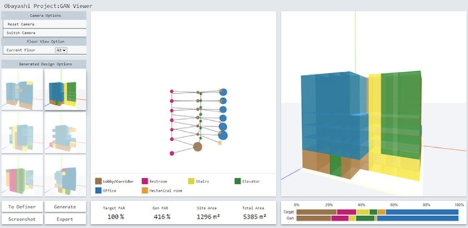This screenshot has width=468, height=228.
Task: Collapse the Floor View Option header
Action: pyautogui.click(x=44, y=41)
